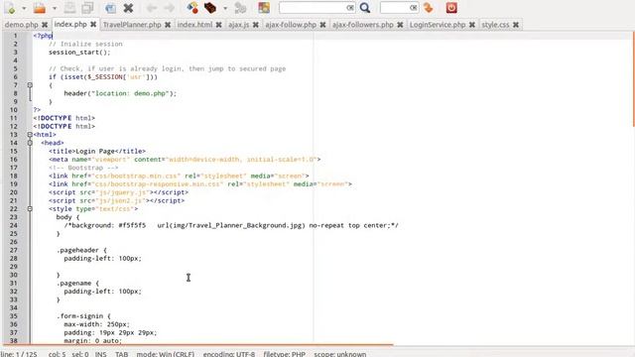Click the header("location: demo.php") line
Screen dimensions: 635x357
tap(120, 93)
